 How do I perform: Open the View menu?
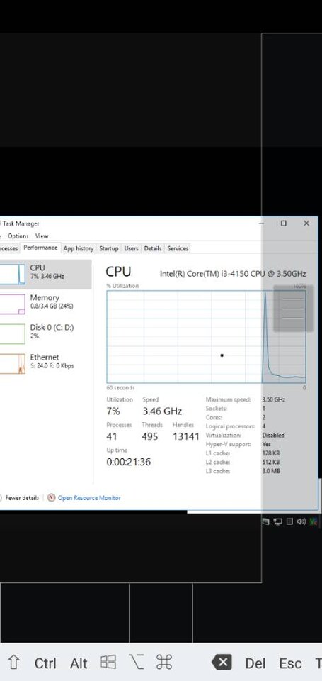point(42,236)
